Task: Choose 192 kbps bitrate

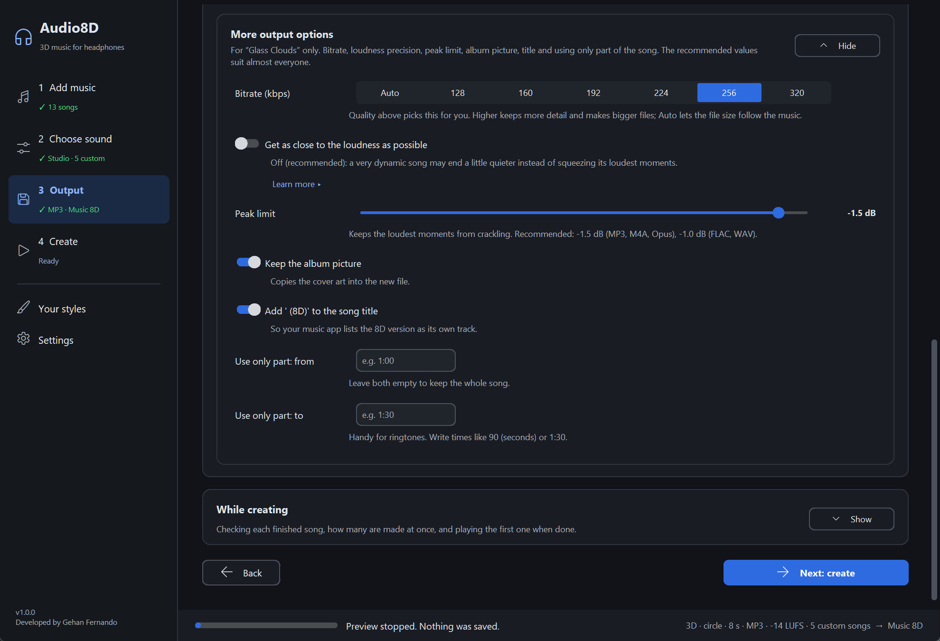Action: pyautogui.click(x=593, y=93)
